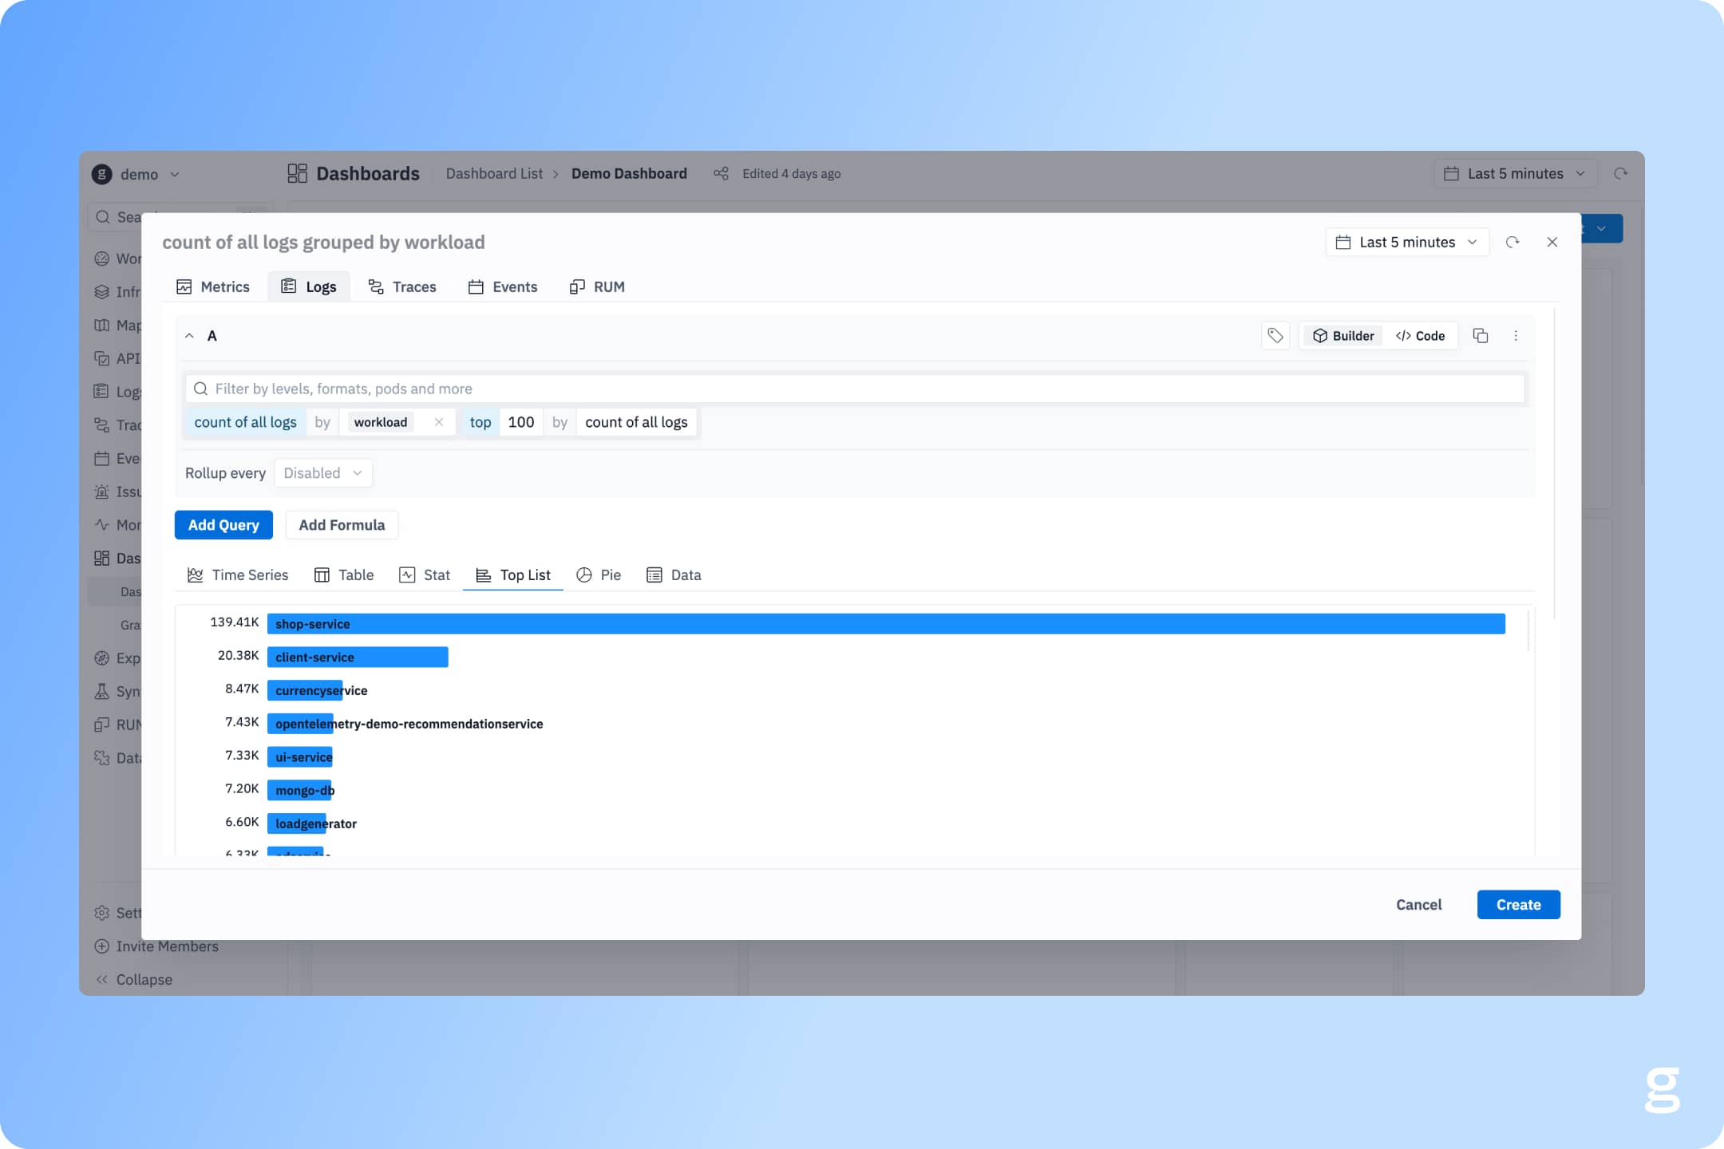Switch query mode to Builder

pos(1343,336)
